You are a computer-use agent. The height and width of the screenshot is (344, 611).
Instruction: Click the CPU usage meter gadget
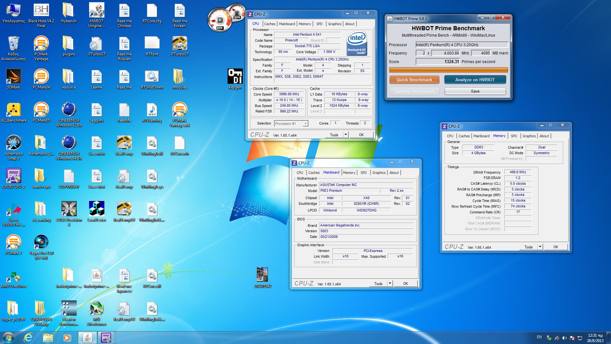click(x=220, y=20)
